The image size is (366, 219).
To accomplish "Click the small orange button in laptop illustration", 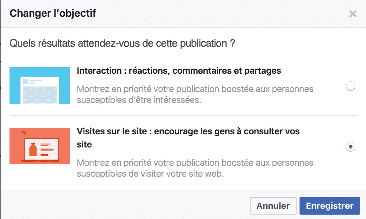I will (44, 155).
